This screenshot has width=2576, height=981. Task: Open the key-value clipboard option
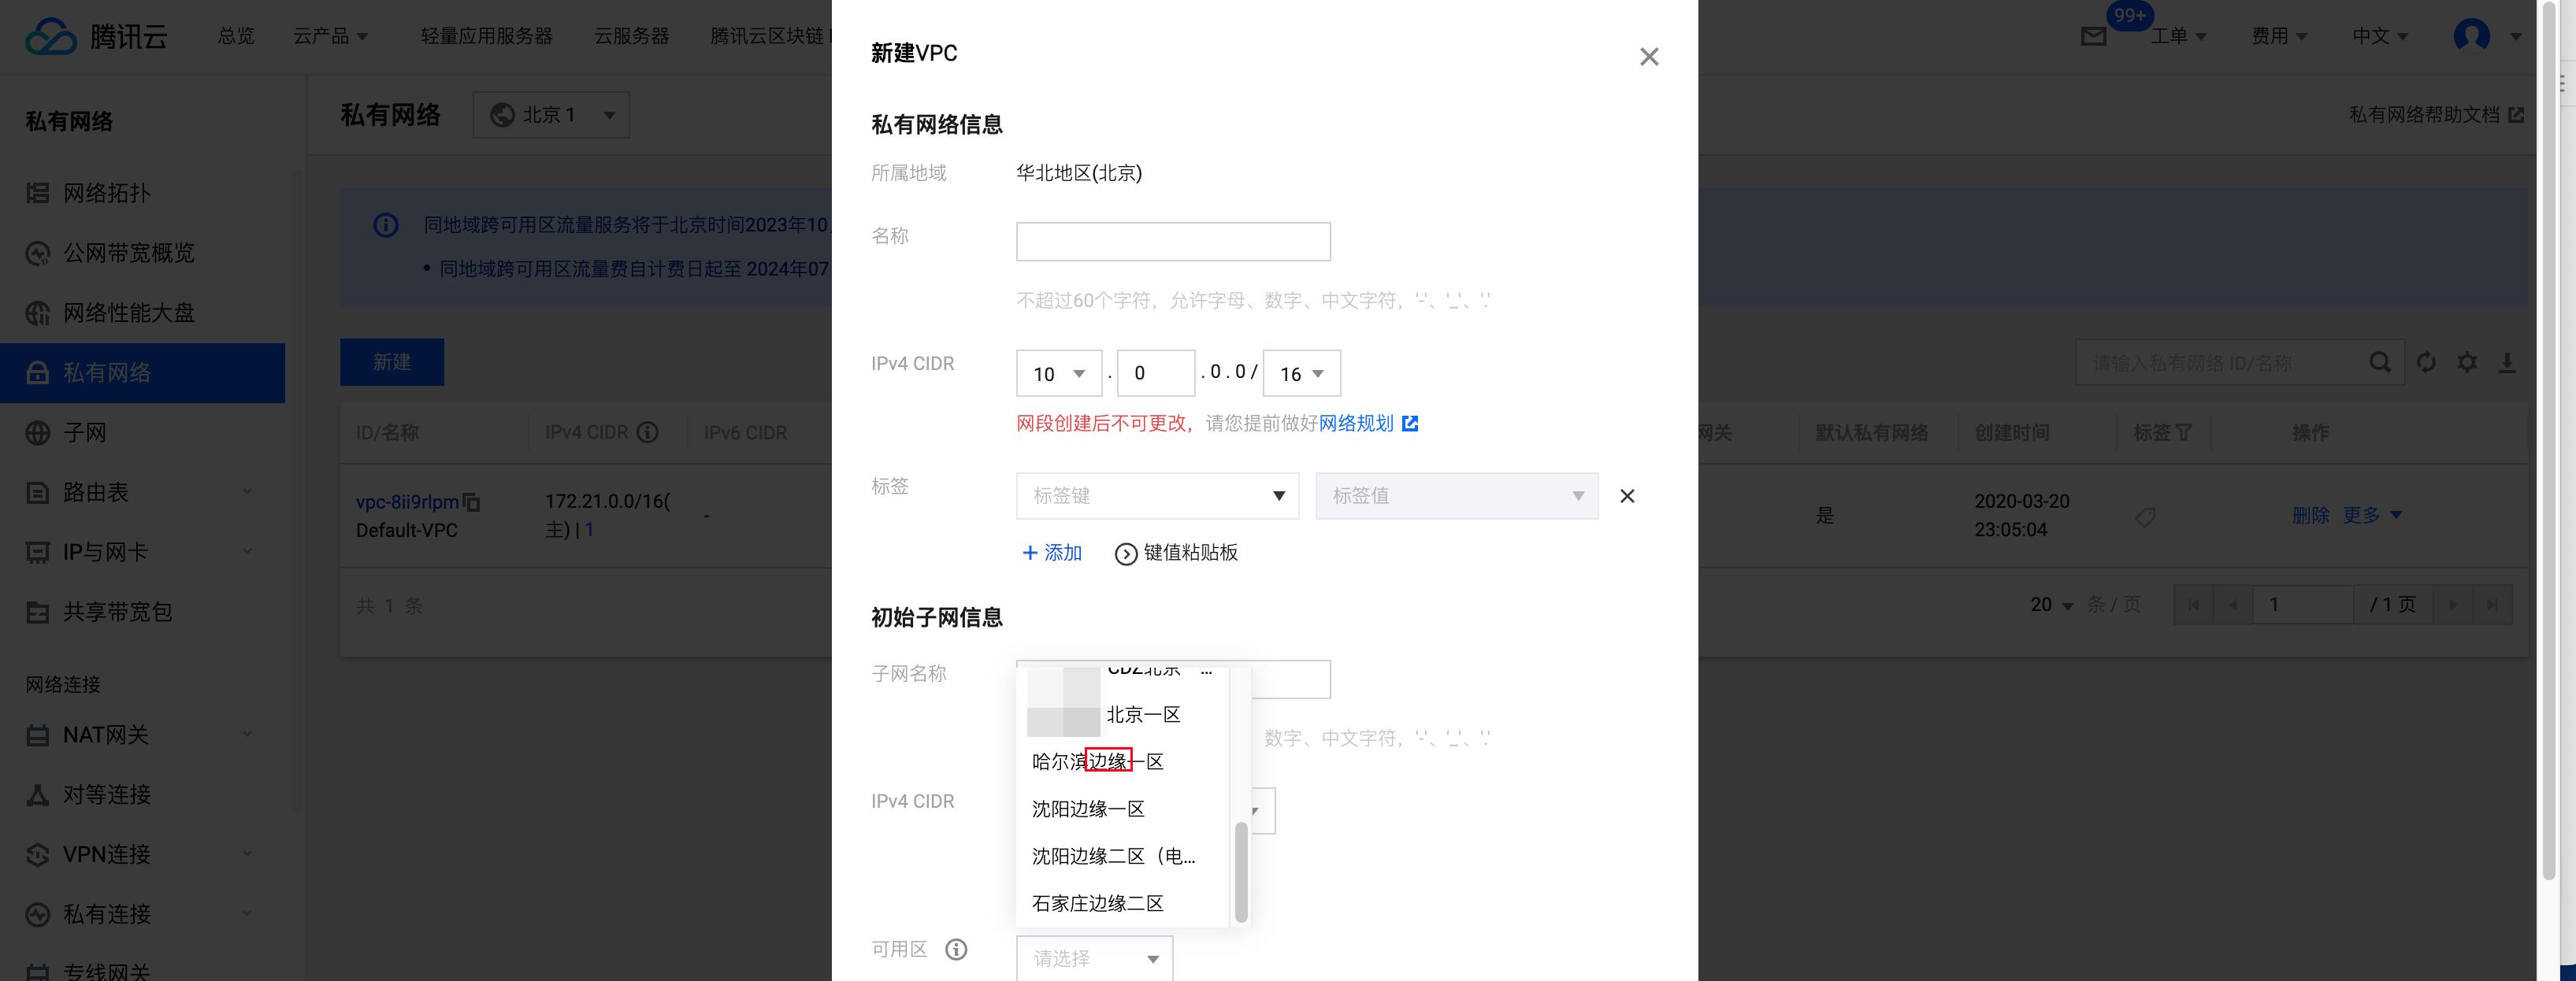pyautogui.click(x=1177, y=553)
